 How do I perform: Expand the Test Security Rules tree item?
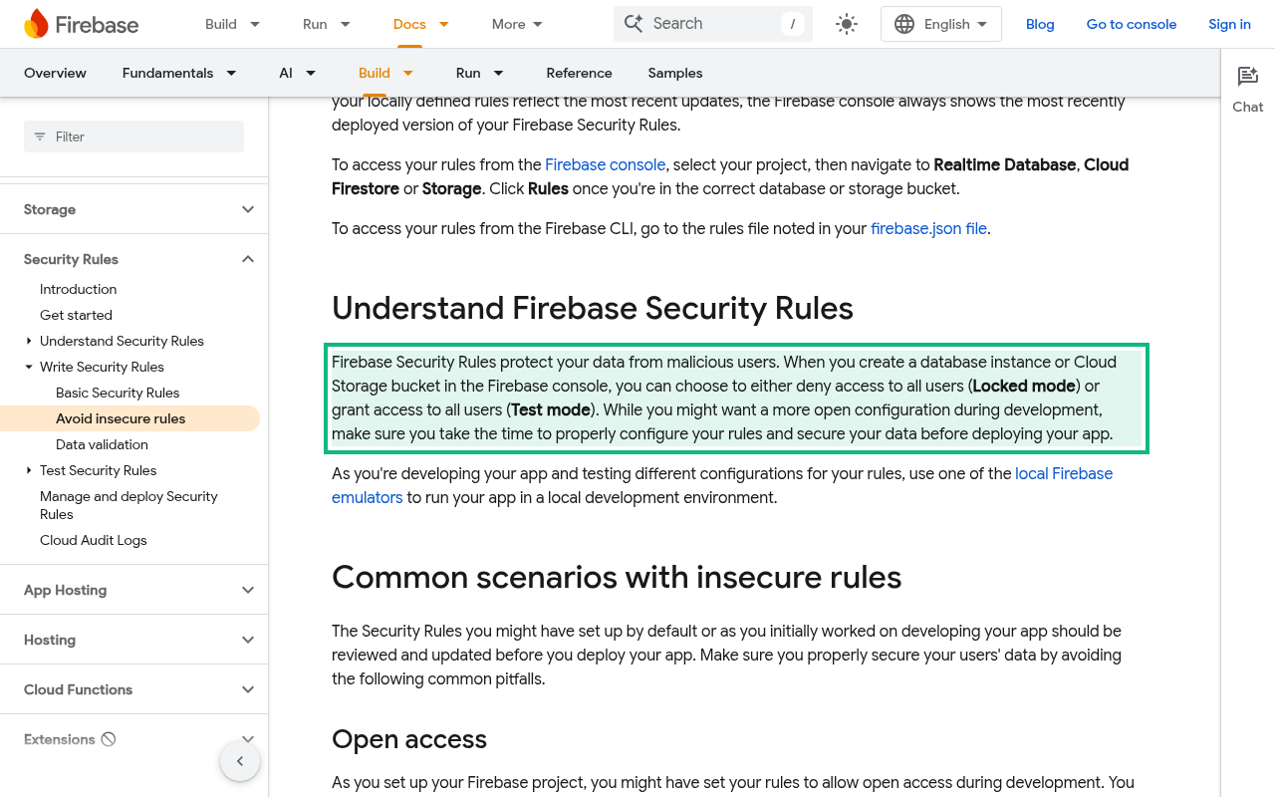click(x=29, y=470)
